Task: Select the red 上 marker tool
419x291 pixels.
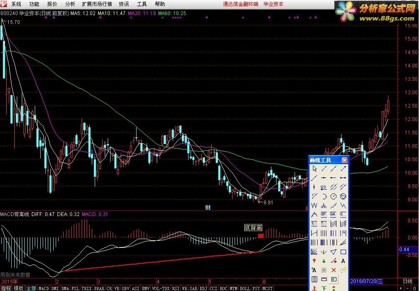Action: tap(314, 288)
